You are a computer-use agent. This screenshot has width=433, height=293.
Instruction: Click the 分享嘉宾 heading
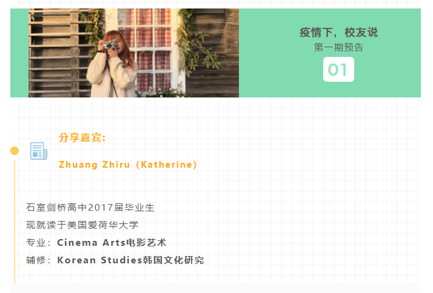(x=82, y=137)
